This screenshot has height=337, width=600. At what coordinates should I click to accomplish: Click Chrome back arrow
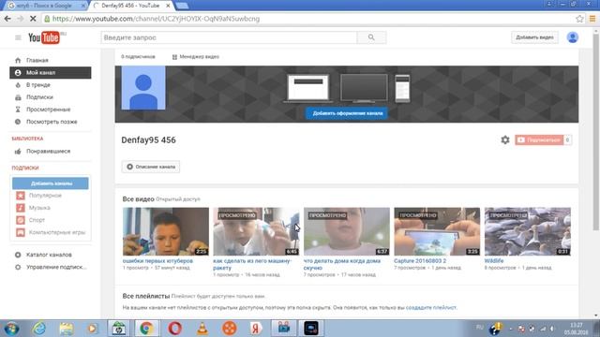(x=7, y=19)
